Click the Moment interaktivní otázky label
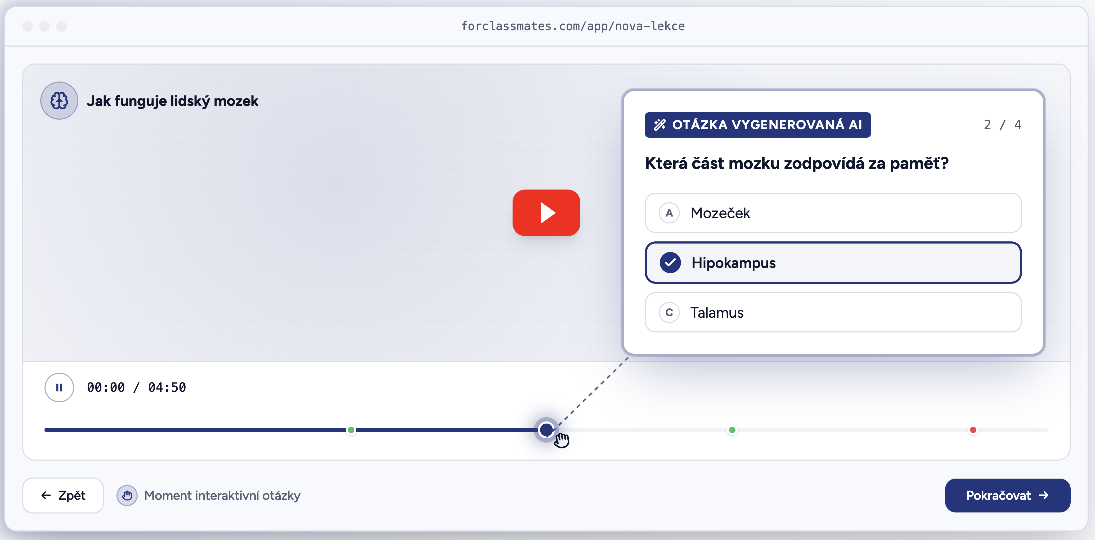 (x=222, y=495)
